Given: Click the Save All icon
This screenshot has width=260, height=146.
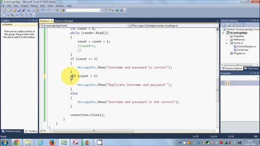Looking at the screenshot, I should (x=23, y=11).
